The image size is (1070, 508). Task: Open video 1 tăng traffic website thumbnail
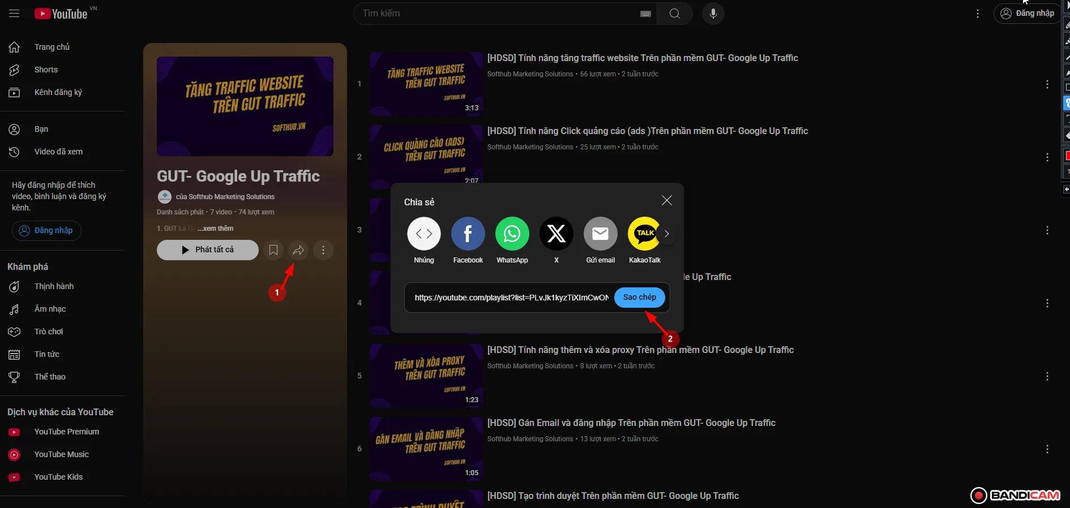click(x=426, y=84)
